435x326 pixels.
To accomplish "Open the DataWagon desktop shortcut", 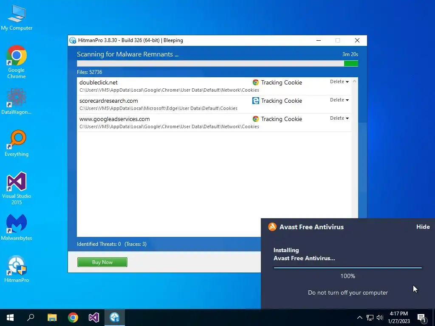I will [x=17, y=101].
